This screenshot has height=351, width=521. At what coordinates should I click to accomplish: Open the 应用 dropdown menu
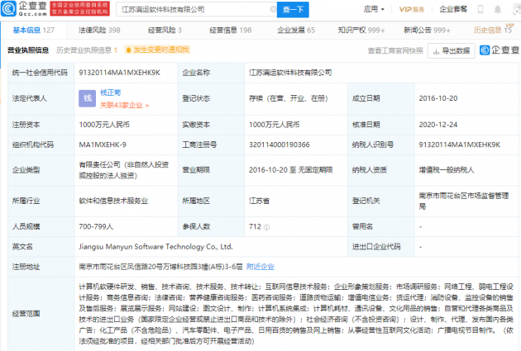374,9
